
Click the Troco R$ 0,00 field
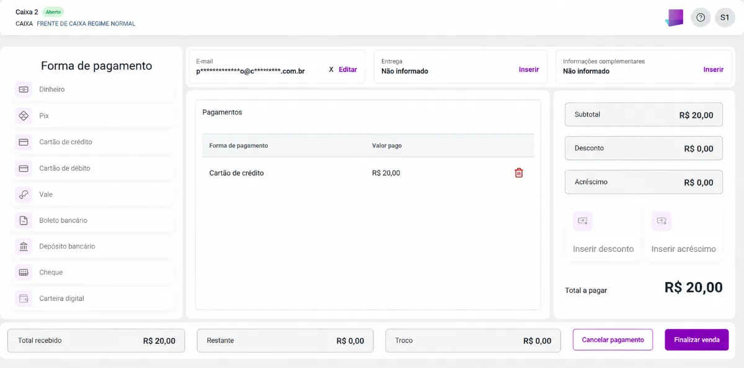(473, 340)
